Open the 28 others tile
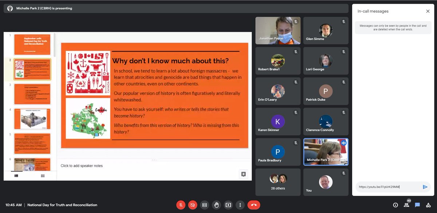The image size is (437, 213). coord(278,182)
